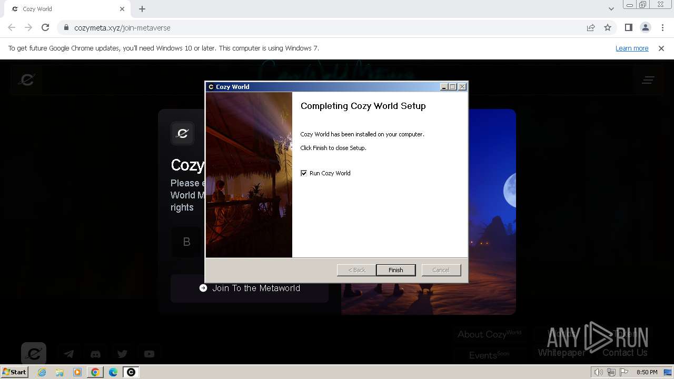
Task: Click the Finish button in setup
Action: pyautogui.click(x=395, y=270)
